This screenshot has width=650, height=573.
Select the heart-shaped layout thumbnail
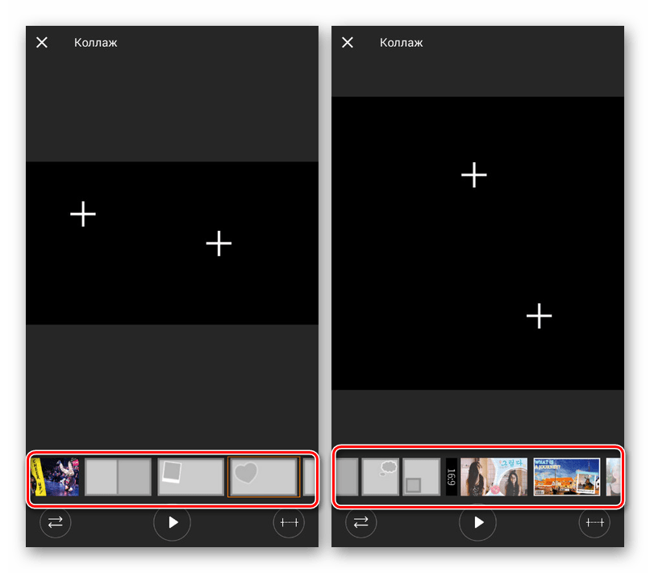264,477
